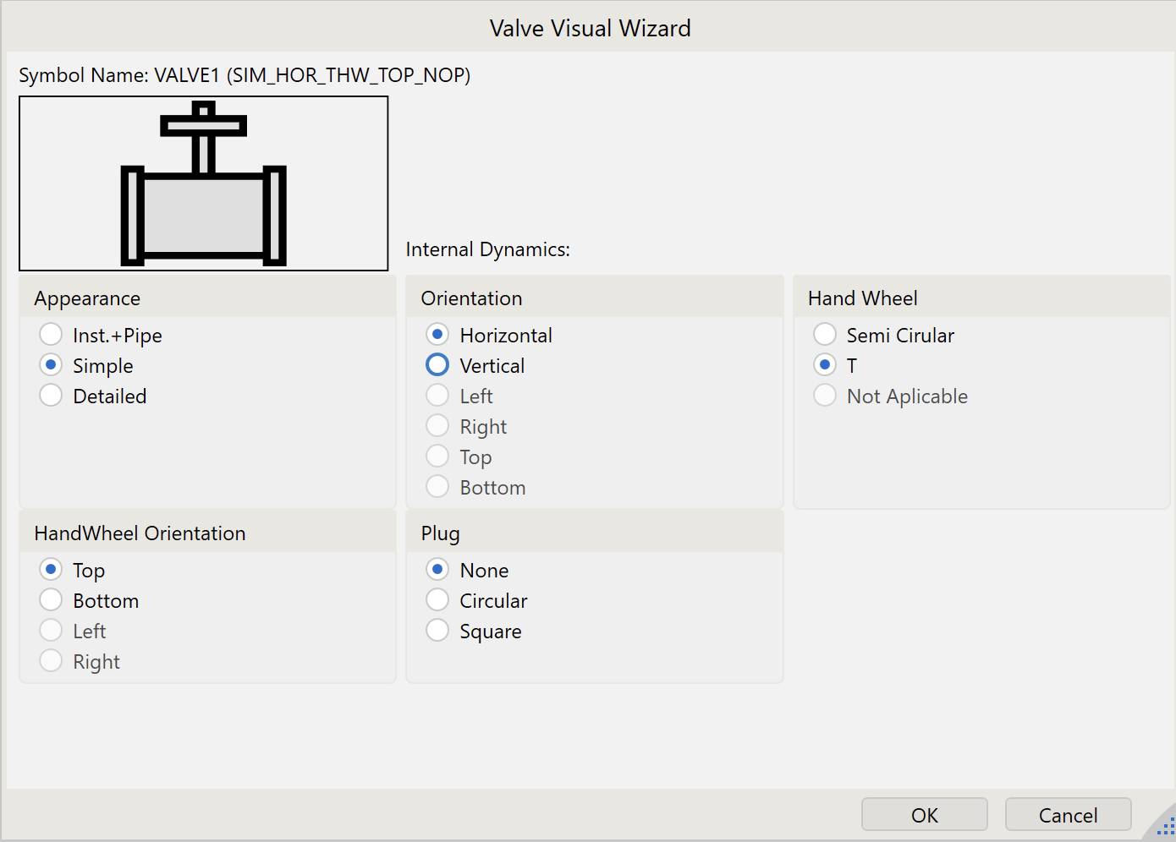Pick Semi Cirular hand wheel type

click(x=825, y=335)
